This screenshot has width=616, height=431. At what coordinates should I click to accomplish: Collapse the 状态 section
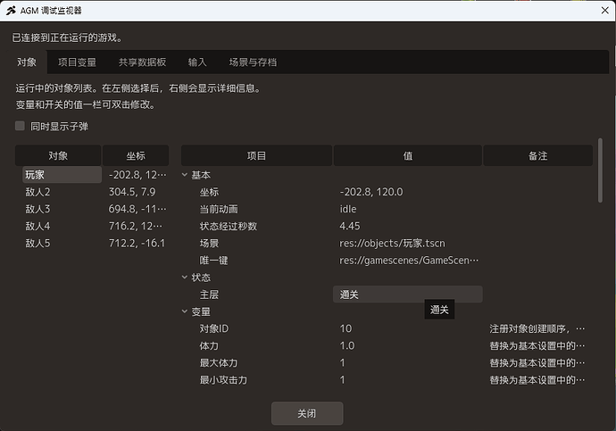(185, 278)
